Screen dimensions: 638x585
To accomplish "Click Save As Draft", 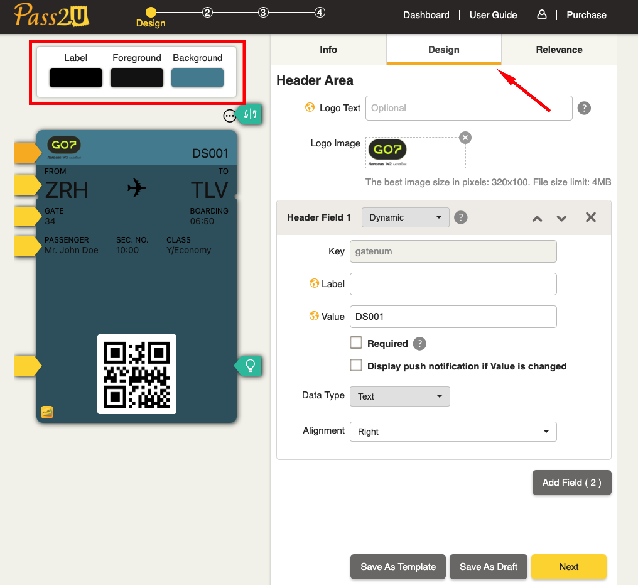I will tap(488, 566).
